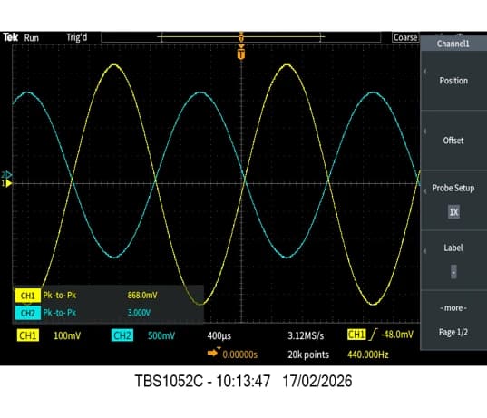Click the 440.000Hz frequency readout
This screenshot has width=487, height=418.
(368, 355)
